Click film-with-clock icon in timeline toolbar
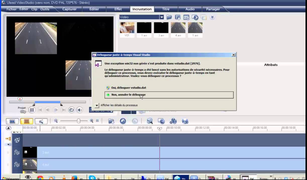This screenshot has width=307, height=180. click(161, 121)
